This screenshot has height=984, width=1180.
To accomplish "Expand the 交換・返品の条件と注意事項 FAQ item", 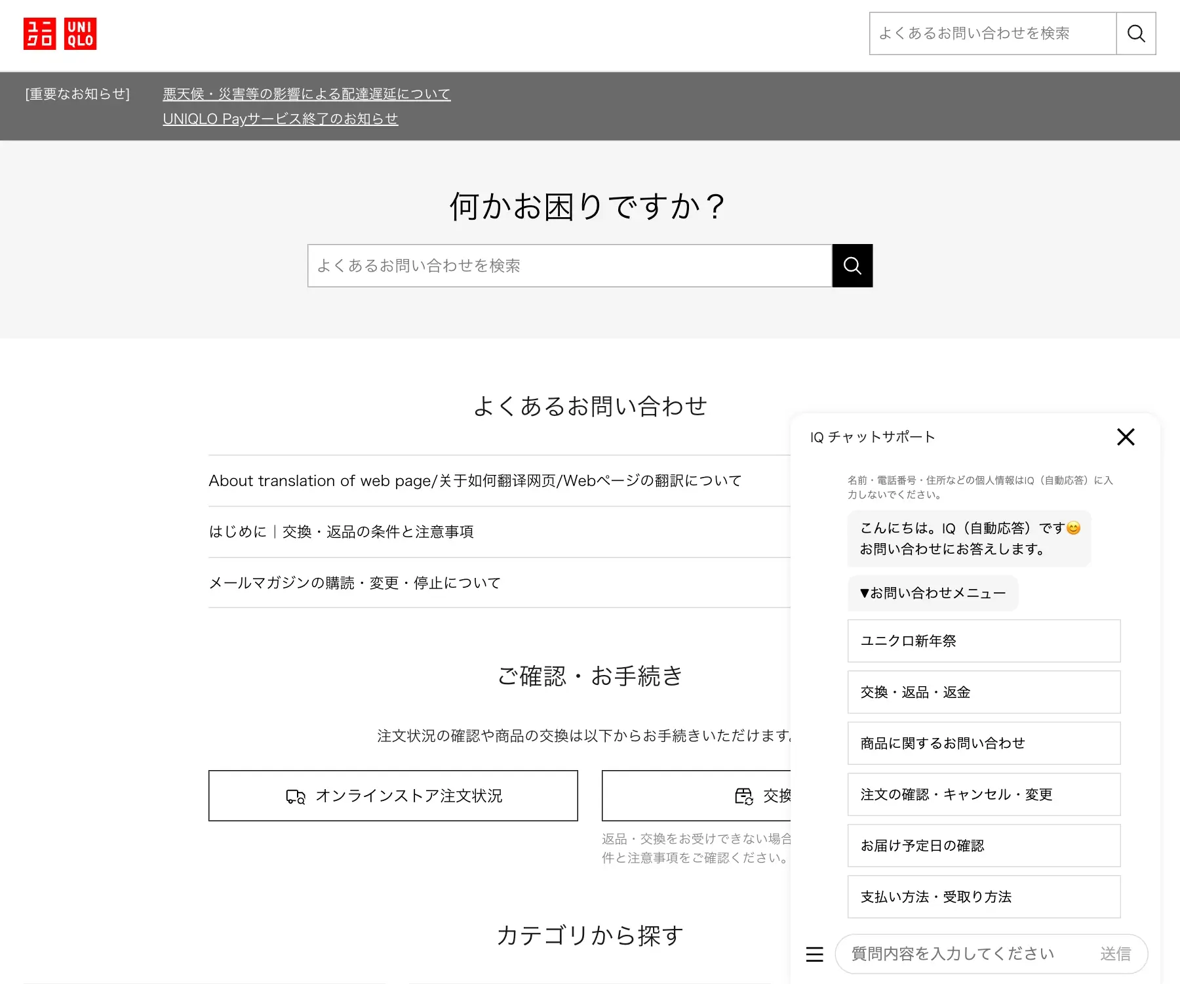I will [342, 531].
